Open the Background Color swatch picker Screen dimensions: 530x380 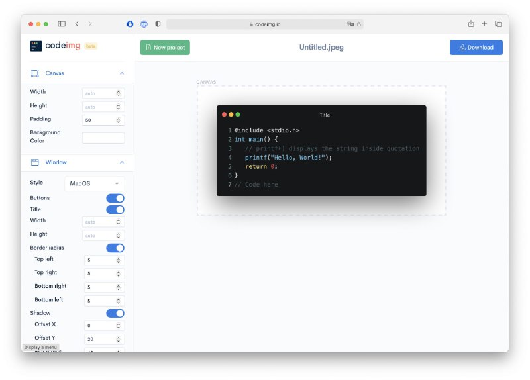point(103,138)
